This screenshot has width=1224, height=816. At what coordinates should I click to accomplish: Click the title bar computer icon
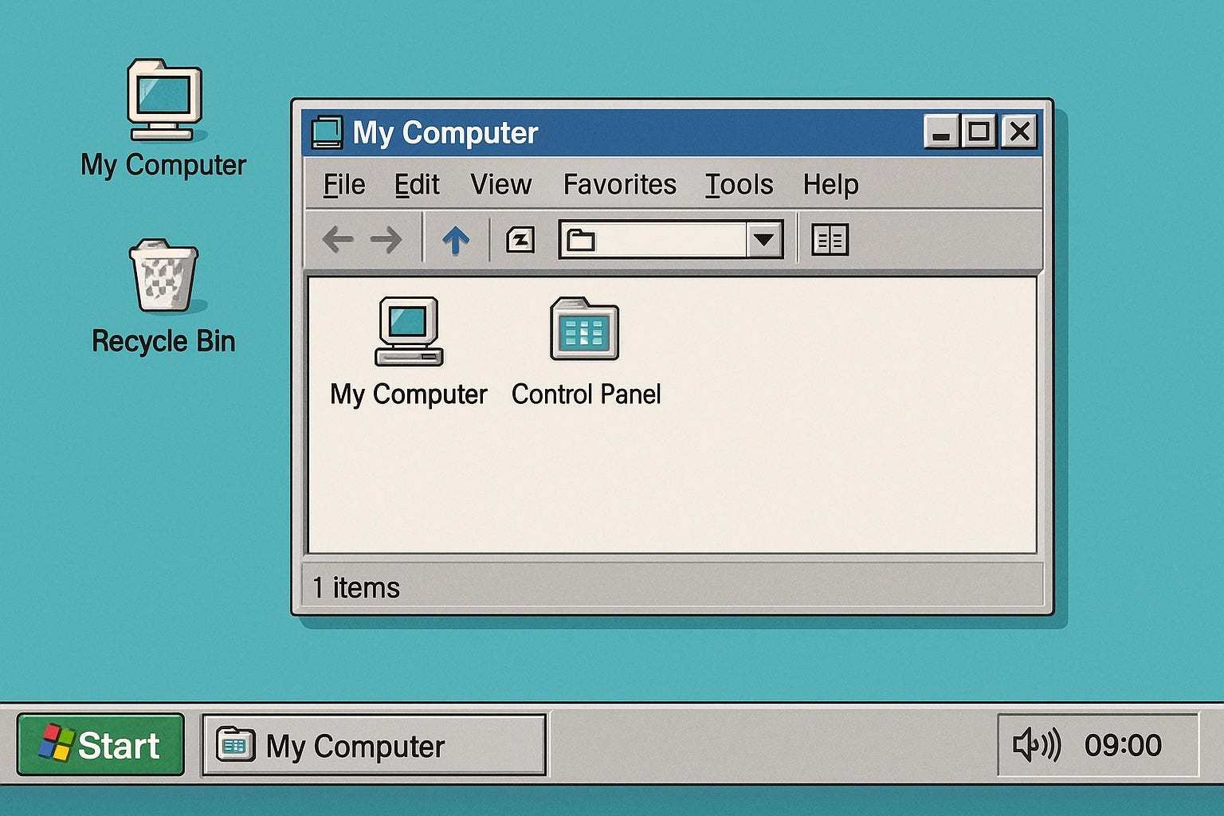pyautogui.click(x=327, y=132)
